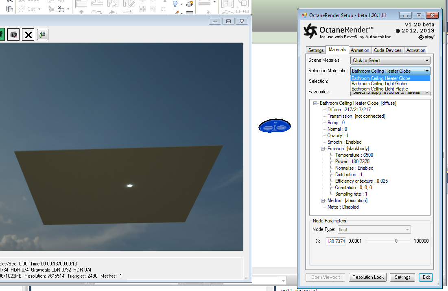Select the Sampling rate : 1 row
Viewport: 448px width, 291px height.
[351, 194]
